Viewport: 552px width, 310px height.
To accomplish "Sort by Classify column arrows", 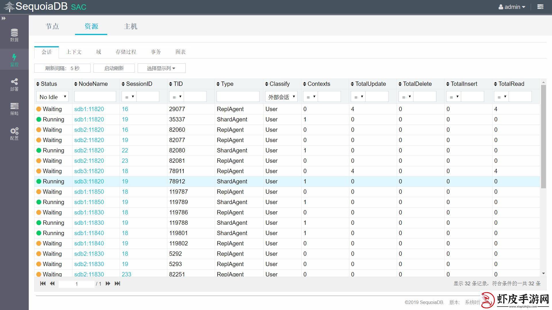I will pyautogui.click(x=267, y=84).
